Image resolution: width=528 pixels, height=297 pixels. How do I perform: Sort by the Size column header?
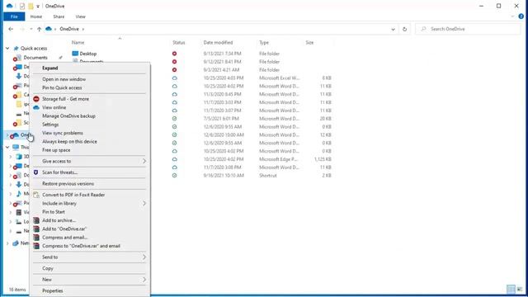coord(309,42)
